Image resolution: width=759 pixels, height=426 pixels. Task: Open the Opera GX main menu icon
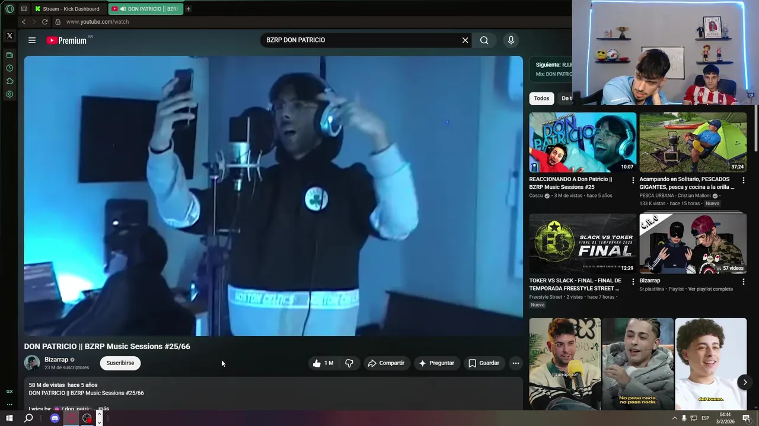click(9, 9)
